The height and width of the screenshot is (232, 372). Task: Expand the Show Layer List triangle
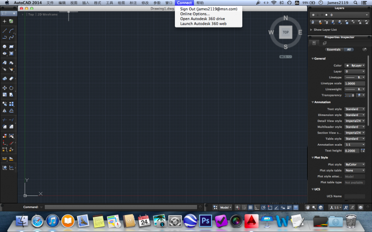311,30
